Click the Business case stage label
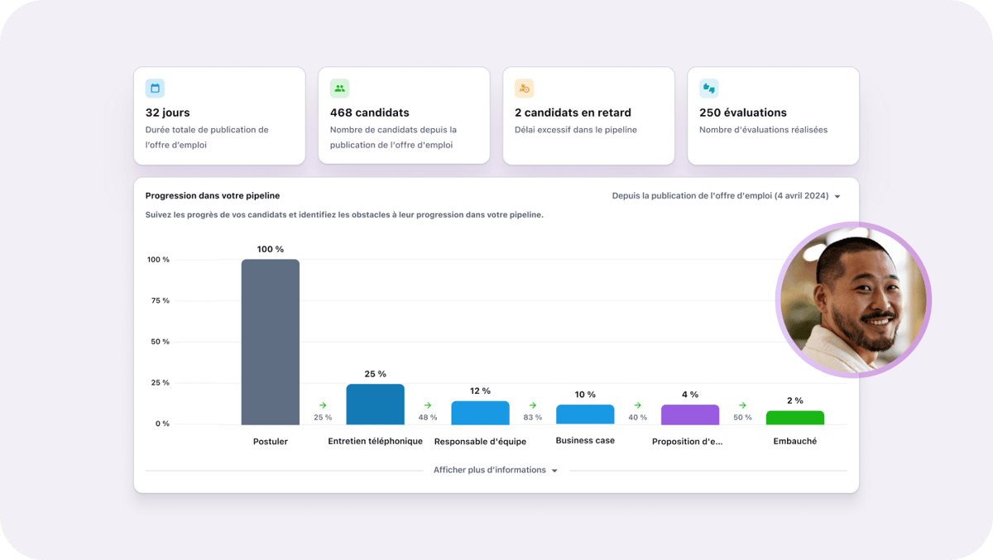 point(585,441)
